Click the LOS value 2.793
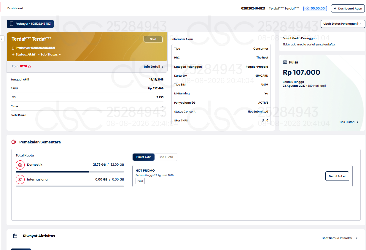The image size is (366, 250). [160, 97]
